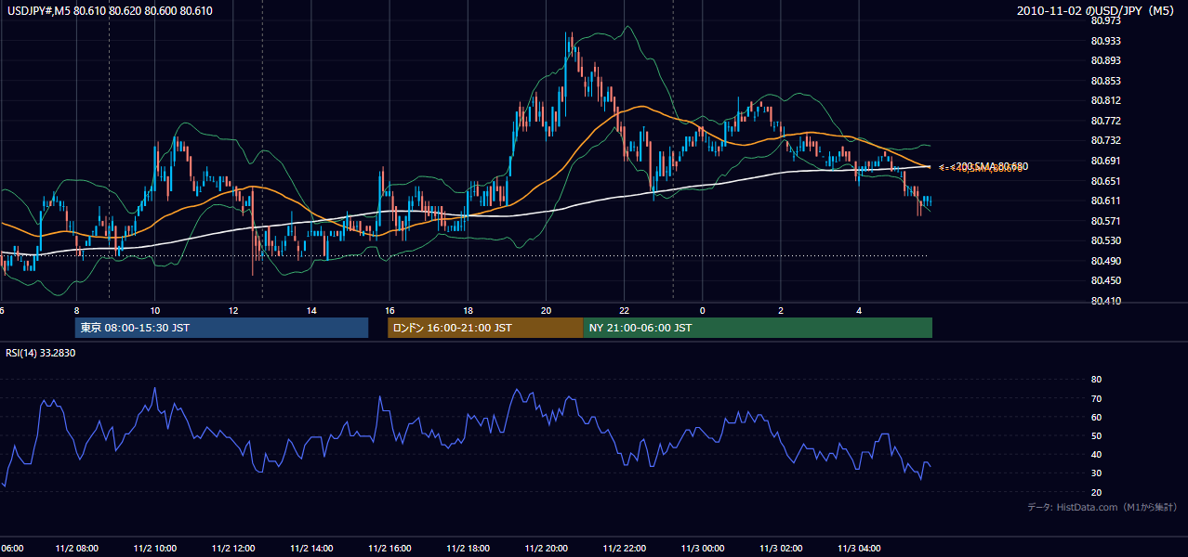Select the London 16:00-21:00 JST session bar
The image size is (1188, 557).
point(485,328)
